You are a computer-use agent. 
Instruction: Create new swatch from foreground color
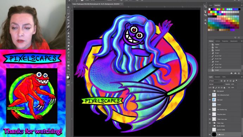click(235, 37)
